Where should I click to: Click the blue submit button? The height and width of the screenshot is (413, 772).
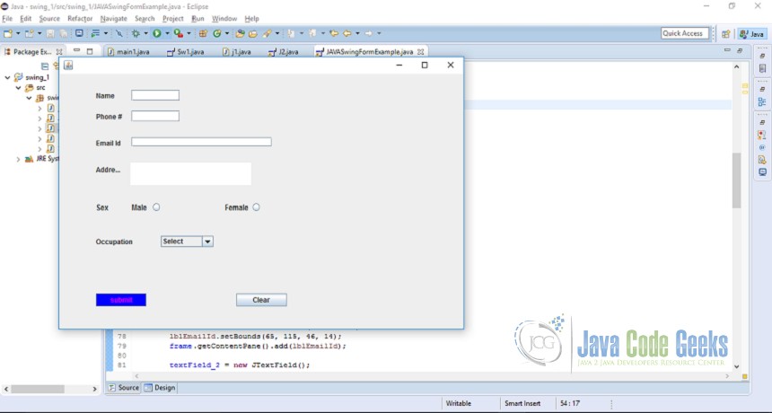121,300
